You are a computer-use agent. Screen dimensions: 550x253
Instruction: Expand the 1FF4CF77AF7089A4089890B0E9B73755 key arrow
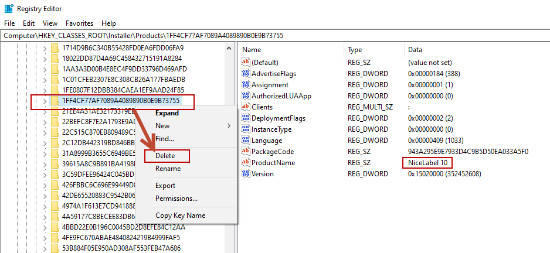[x=44, y=101]
